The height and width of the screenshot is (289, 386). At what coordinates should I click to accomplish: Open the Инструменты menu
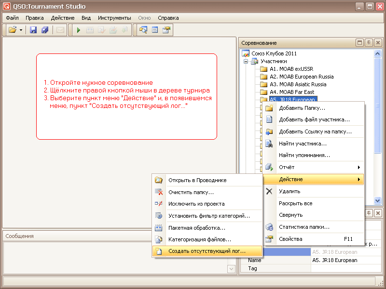click(x=114, y=18)
